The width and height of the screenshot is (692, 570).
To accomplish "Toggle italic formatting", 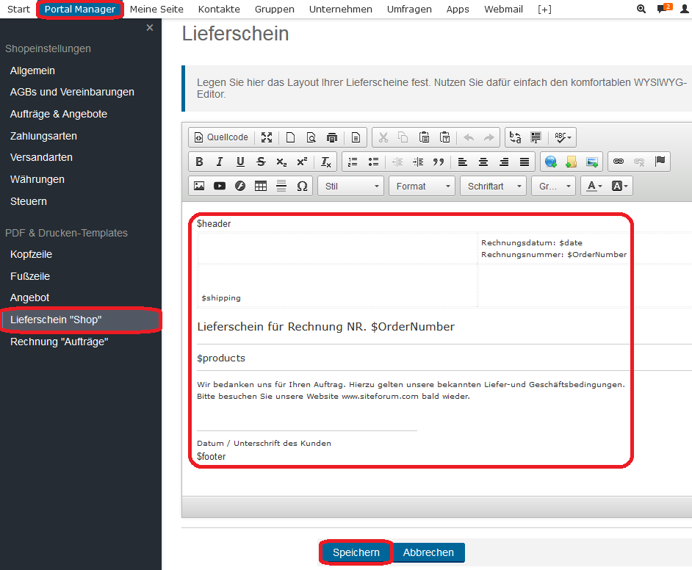I will click(220, 162).
